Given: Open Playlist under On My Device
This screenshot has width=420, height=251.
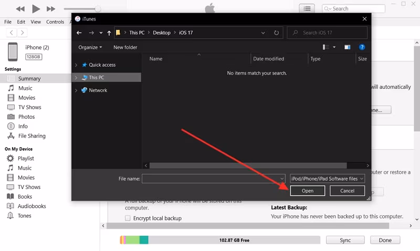Looking at the screenshot, I should (26, 158).
